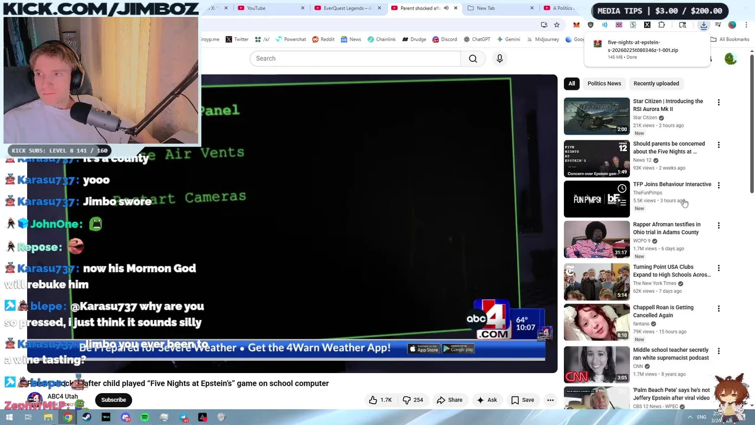Image resolution: width=755 pixels, height=425 pixels.
Task: Open the Share dialog for the video
Action: [449, 400]
